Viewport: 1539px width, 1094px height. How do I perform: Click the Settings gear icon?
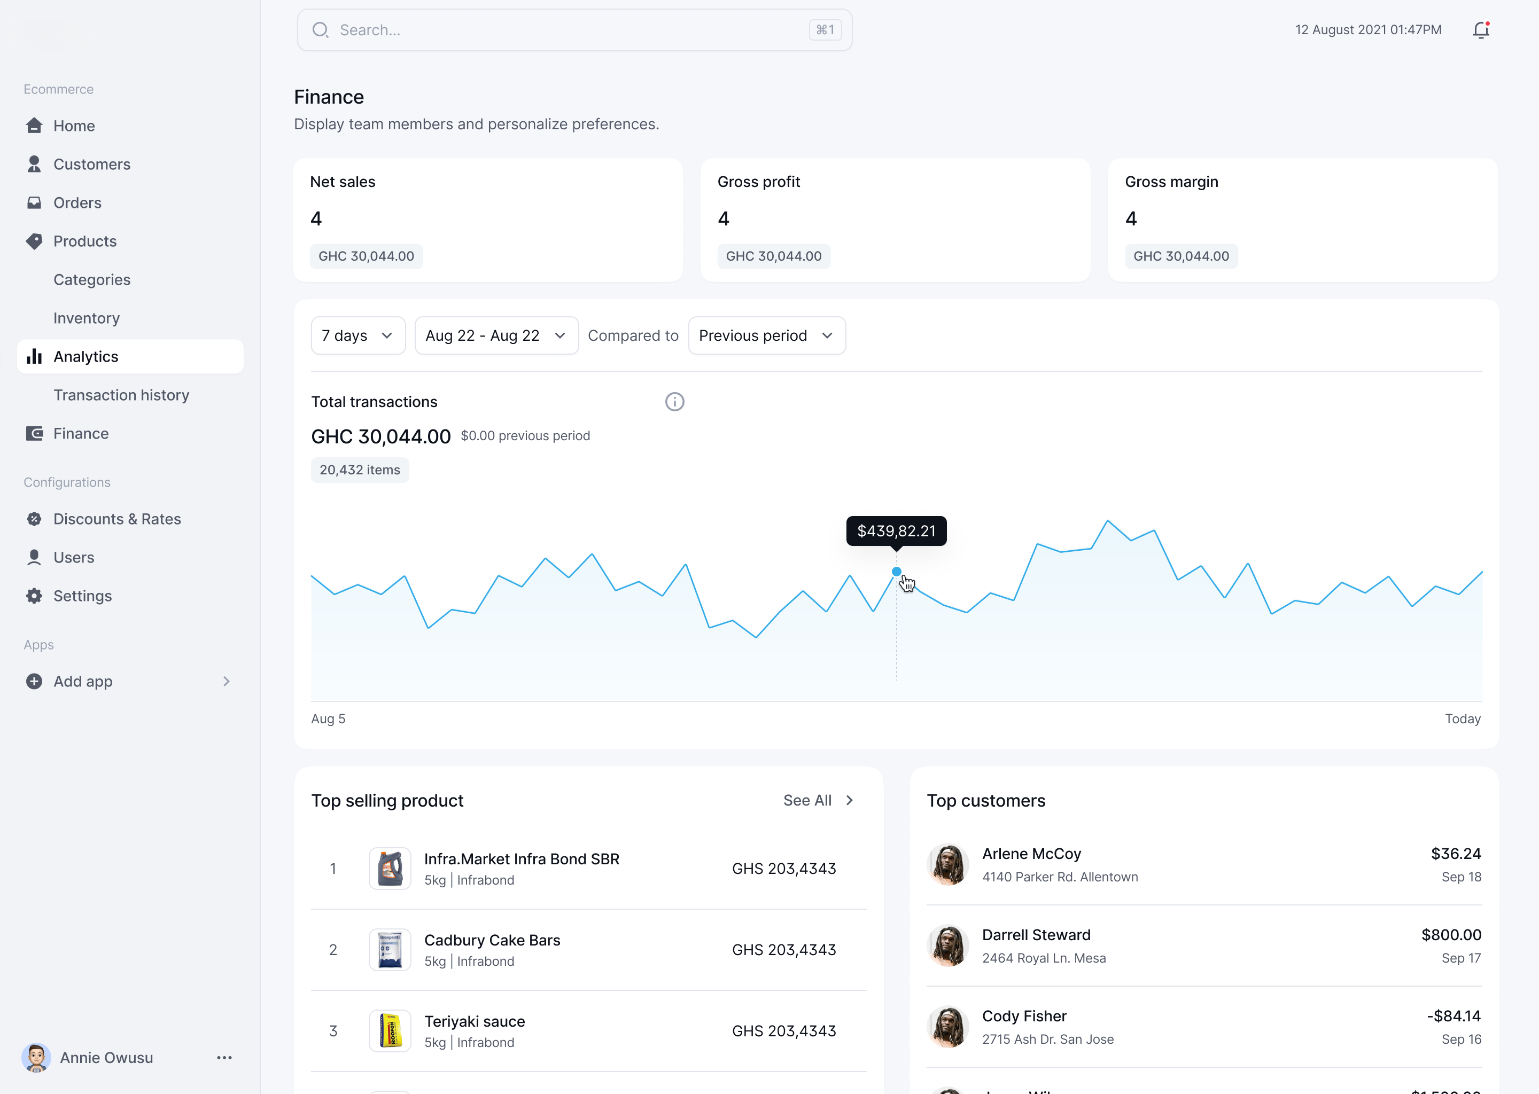click(x=34, y=596)
